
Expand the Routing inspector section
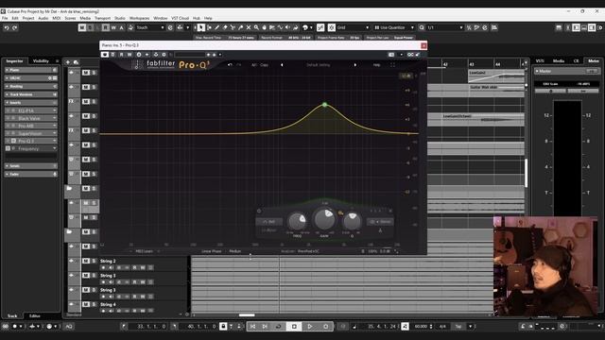pos(31,86)
